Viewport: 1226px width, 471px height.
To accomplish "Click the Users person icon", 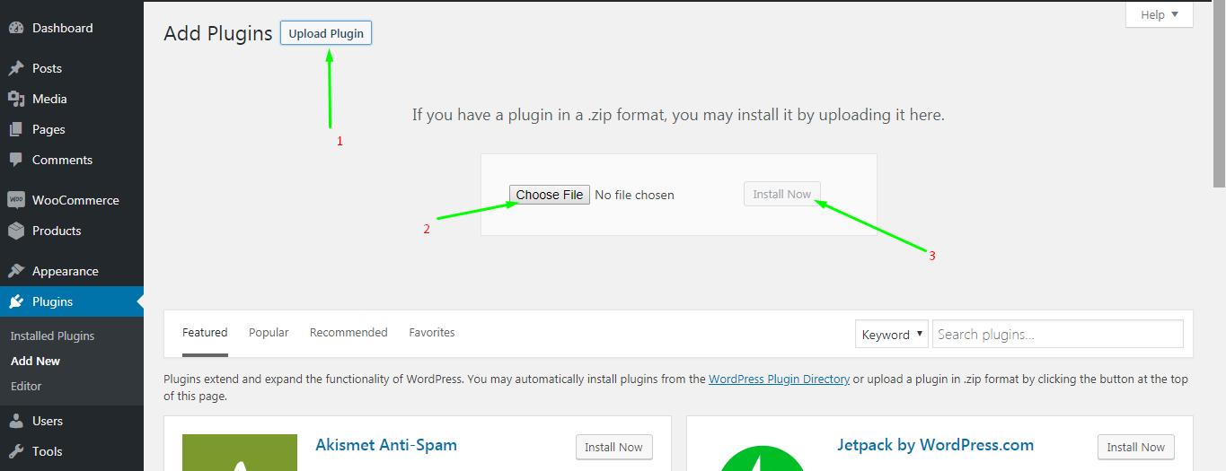I will pyautogui.click(x=16, y=421).
